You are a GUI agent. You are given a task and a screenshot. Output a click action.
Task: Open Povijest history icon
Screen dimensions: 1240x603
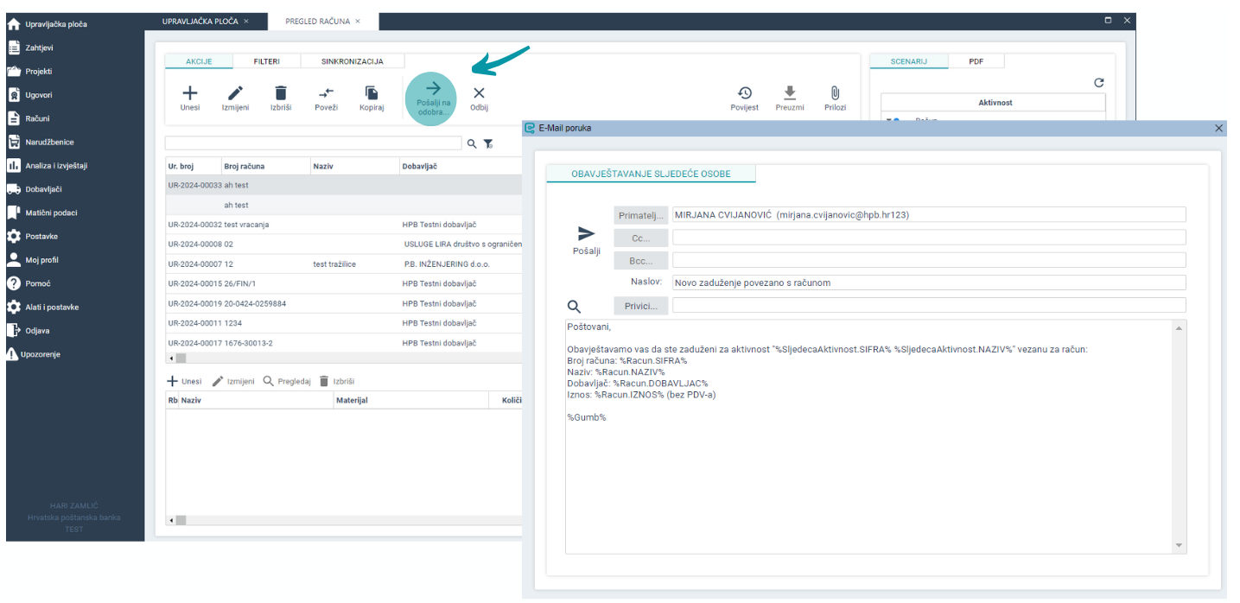pos(744,93)
